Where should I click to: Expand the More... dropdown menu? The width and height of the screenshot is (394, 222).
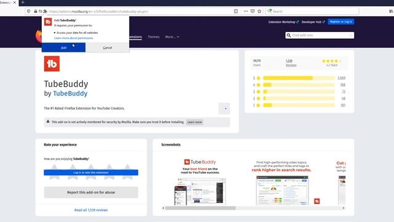click(172, 37)
